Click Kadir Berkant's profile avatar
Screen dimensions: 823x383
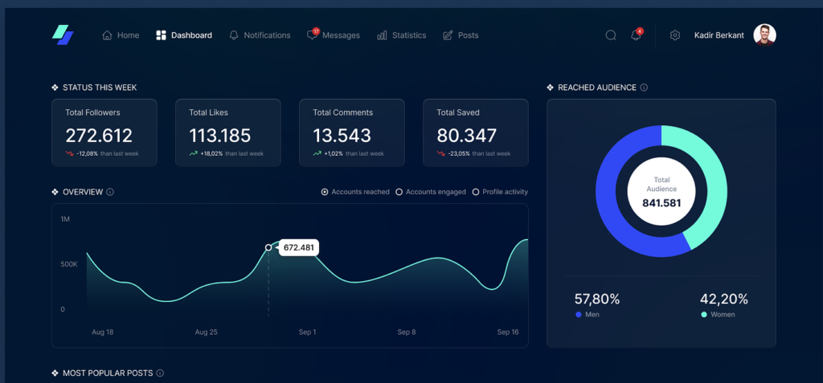pos(764,35)
